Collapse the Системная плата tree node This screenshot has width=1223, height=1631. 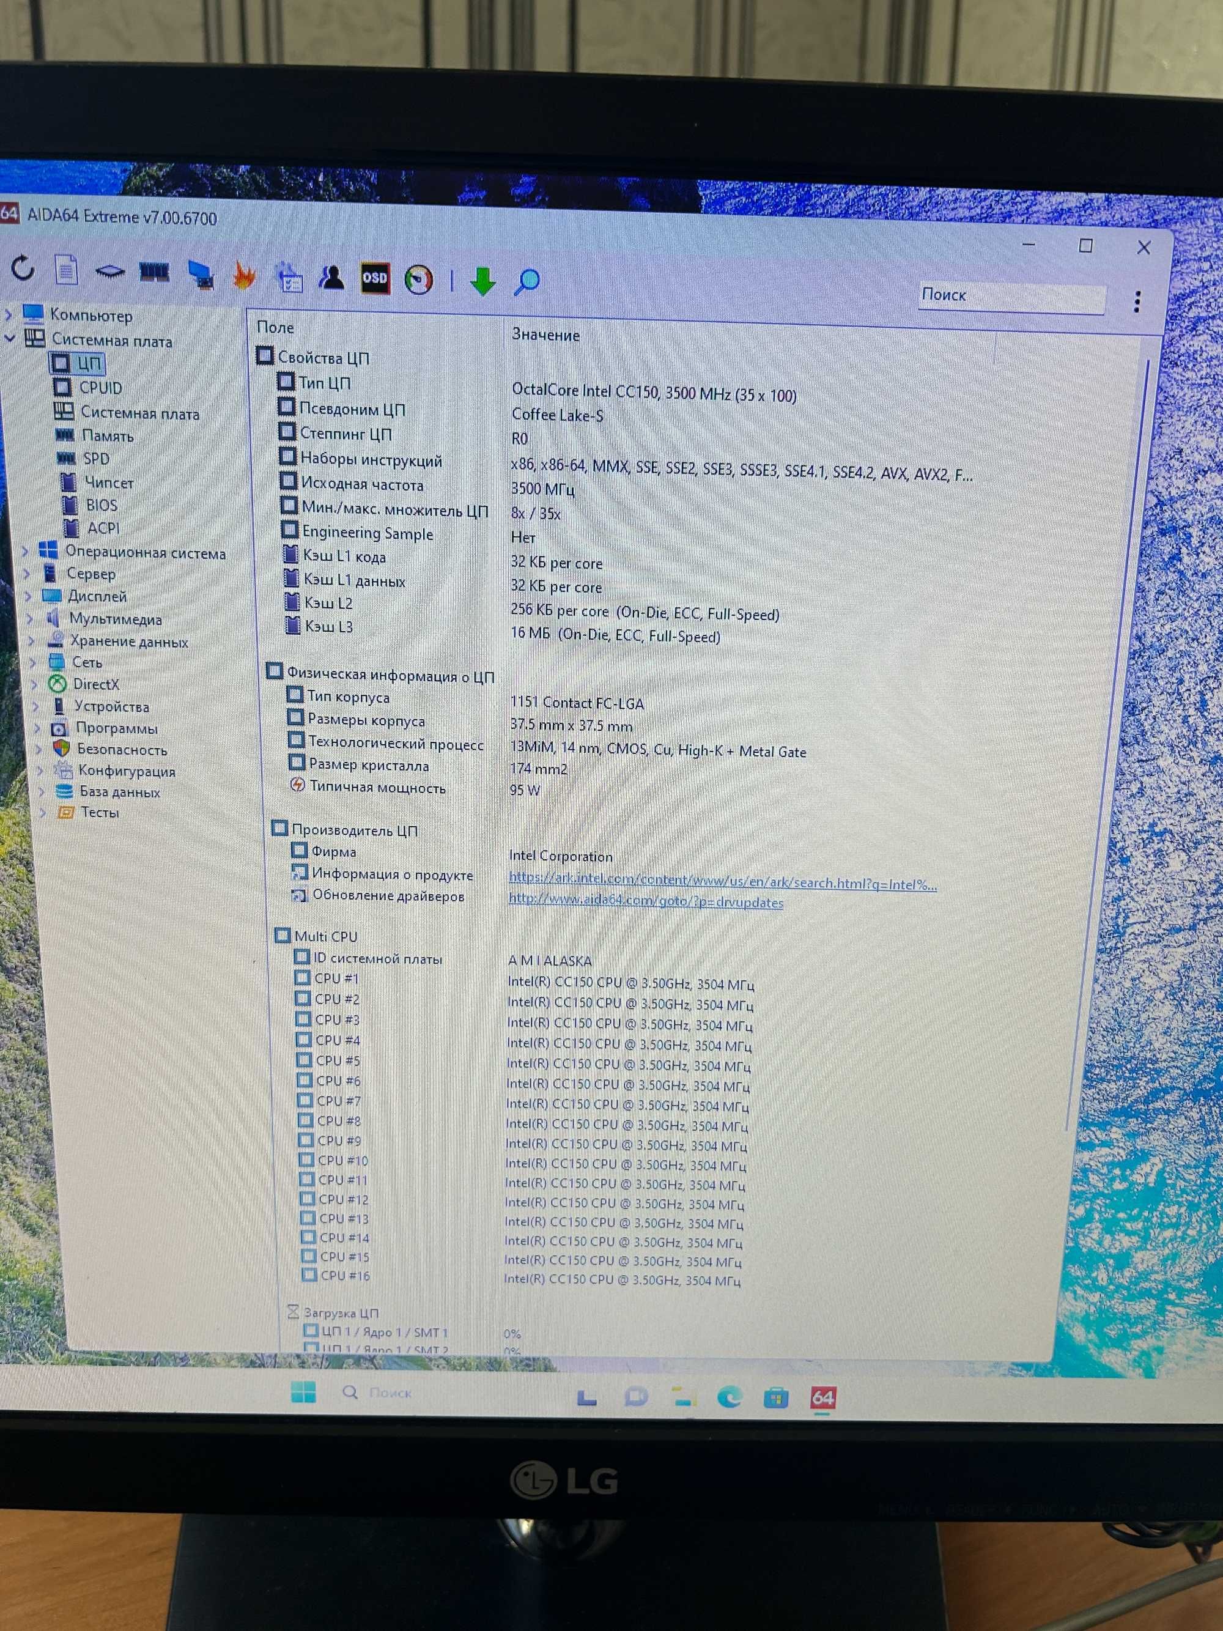pyautogui.click(x=10, y=338)
